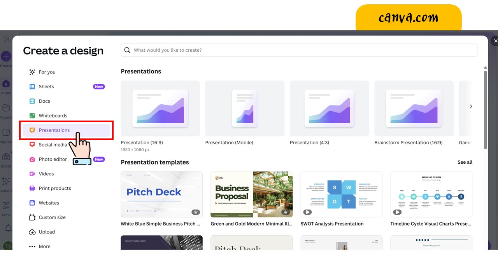This screenshot has height=280, width=498.
Task: Select Print products category
Action: (67, 188)
